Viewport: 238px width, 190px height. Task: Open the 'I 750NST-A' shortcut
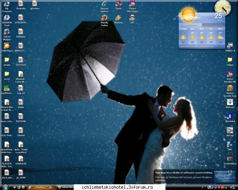[x=230, y=47]
